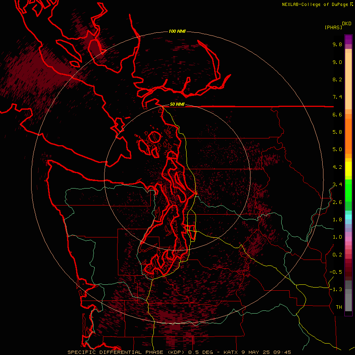Pick the bright green legend color band
Viewport: 355px width, 355px height.
pos(348,190)
